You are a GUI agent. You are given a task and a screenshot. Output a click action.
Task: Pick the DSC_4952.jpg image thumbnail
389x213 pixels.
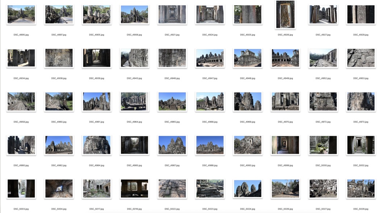[323, 58]
